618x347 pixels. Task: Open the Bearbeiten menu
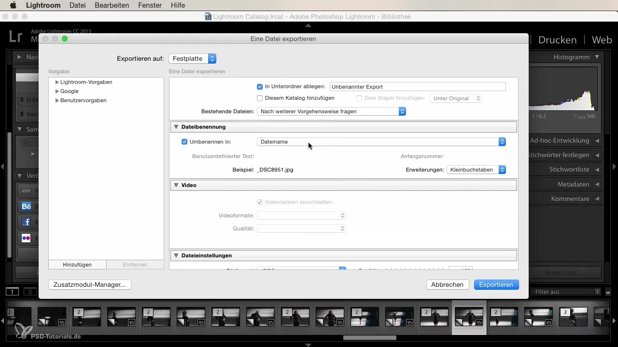point(112,6)
